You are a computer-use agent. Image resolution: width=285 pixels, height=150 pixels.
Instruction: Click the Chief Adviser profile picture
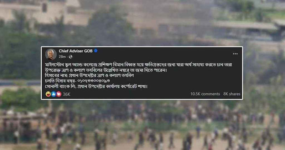click(51, 54)
